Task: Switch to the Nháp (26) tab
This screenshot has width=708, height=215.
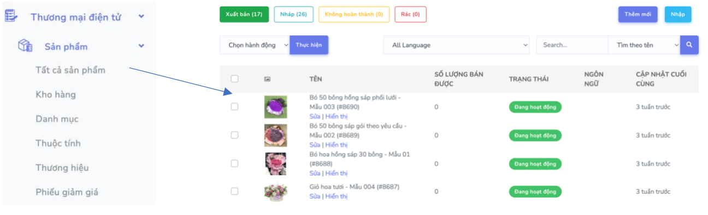Action: (293, 14)
